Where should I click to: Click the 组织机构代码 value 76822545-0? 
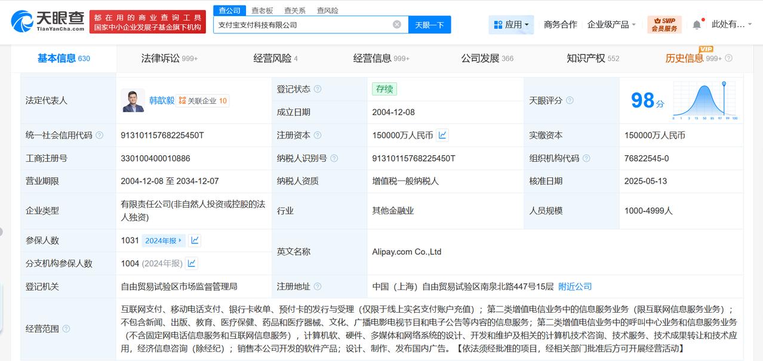pos(647,158)
